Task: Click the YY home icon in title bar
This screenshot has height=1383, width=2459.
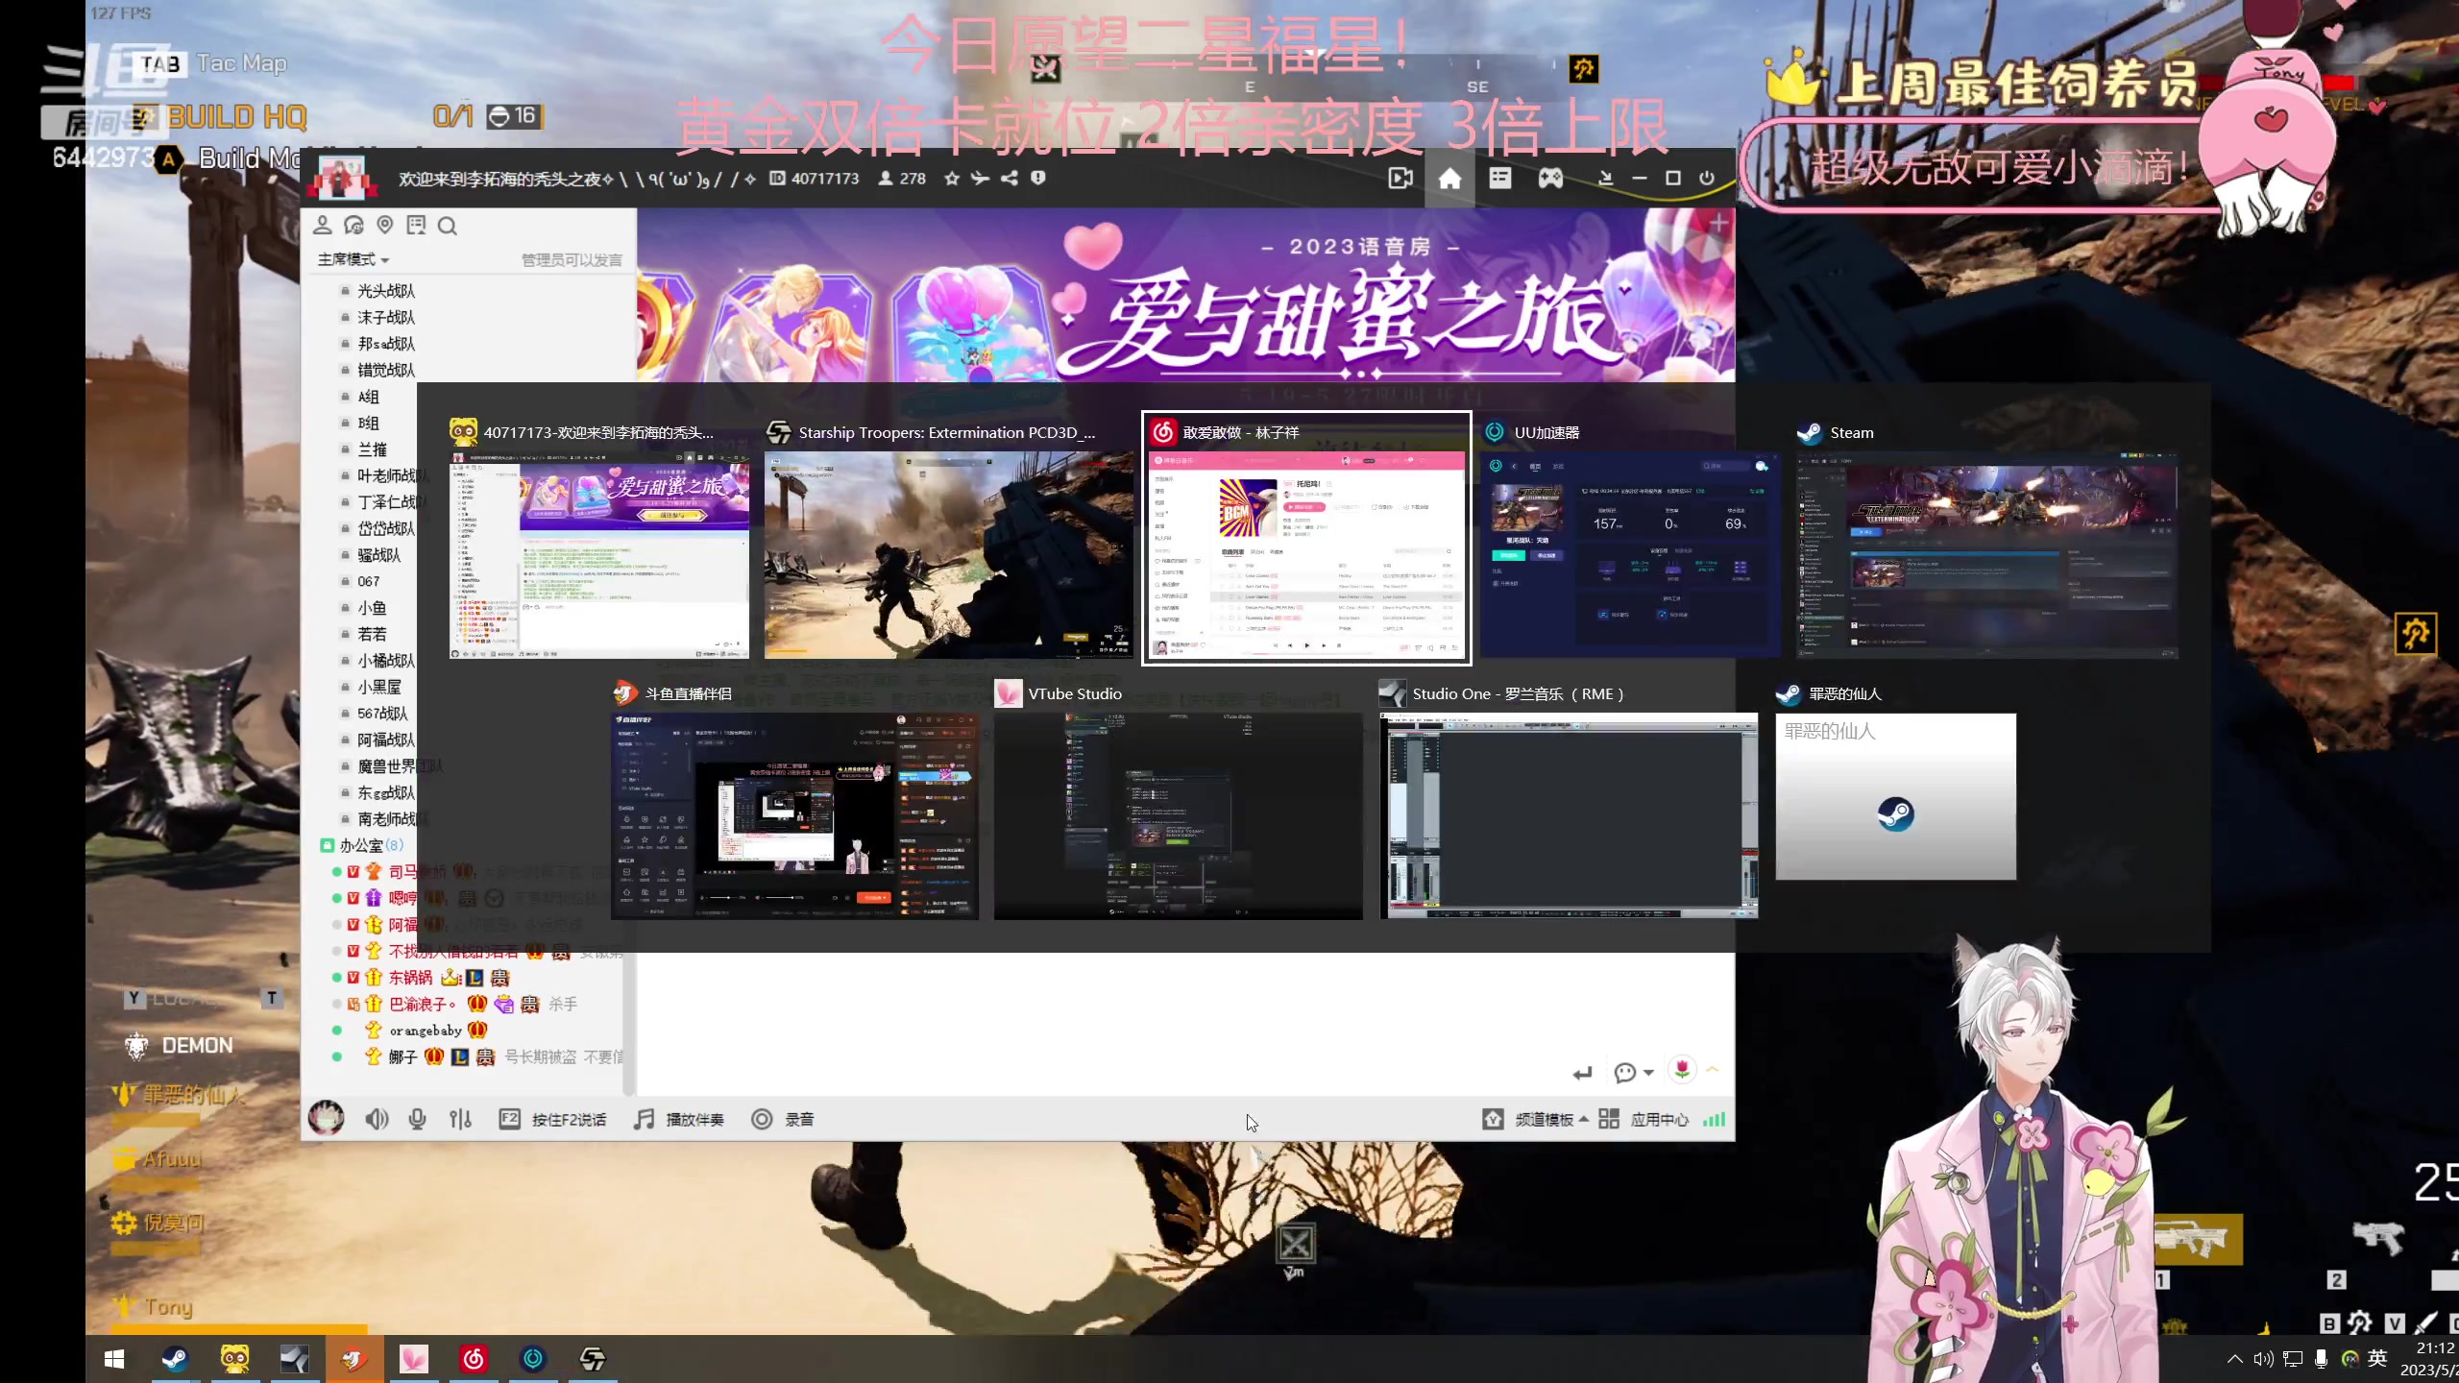Action: point(1449,179)
